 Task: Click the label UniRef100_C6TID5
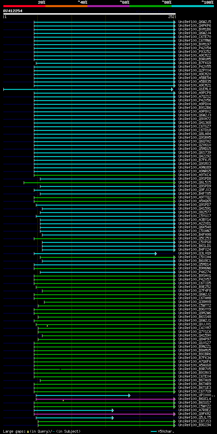pyautogui.click(x=195, y=283)
